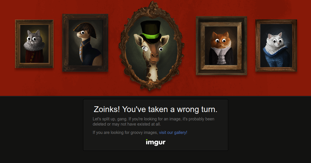Click the orange cat's googly eyes
The height and width of the screenshot is (163, 311).
coord(221,41)
